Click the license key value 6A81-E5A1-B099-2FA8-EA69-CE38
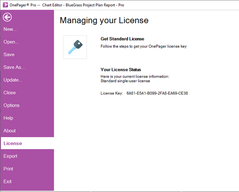This screenshot has width=239, height=192. coord(157,93)
